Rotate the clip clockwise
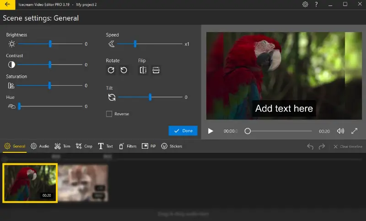 point(111,70)
